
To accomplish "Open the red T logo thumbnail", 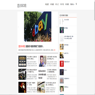I will (x=62, y=64).
